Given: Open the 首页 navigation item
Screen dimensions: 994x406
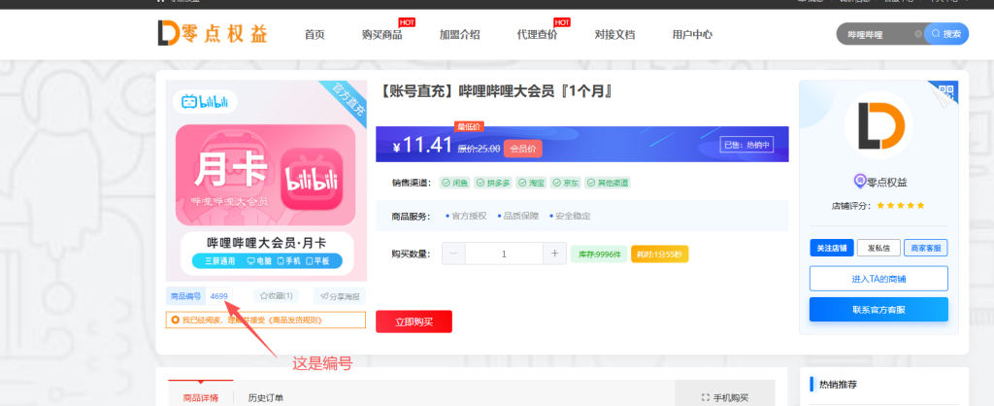Looking at the screenshot, I should coord(315,35).
